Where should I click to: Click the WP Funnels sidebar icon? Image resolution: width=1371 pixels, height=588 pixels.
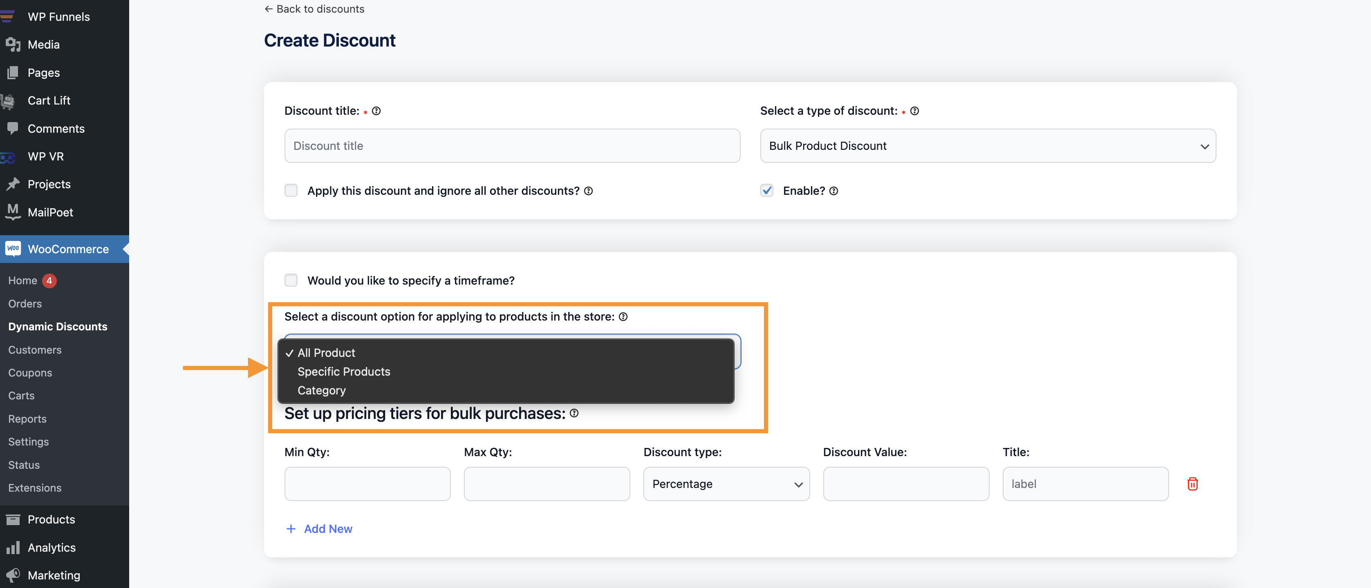(x=12, y=17)
